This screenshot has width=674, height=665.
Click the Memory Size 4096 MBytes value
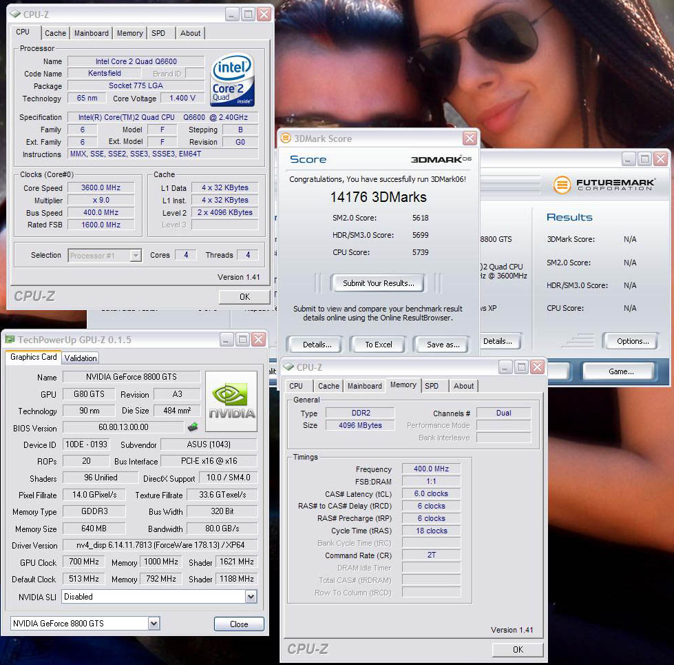(360, 425)
